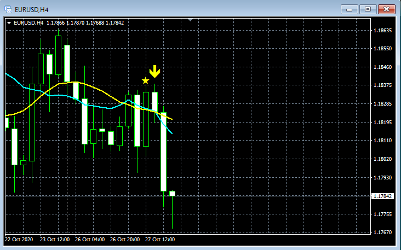Click the 1.18195 price scale label
Screen dimensions: 401x250
[382, 123]
